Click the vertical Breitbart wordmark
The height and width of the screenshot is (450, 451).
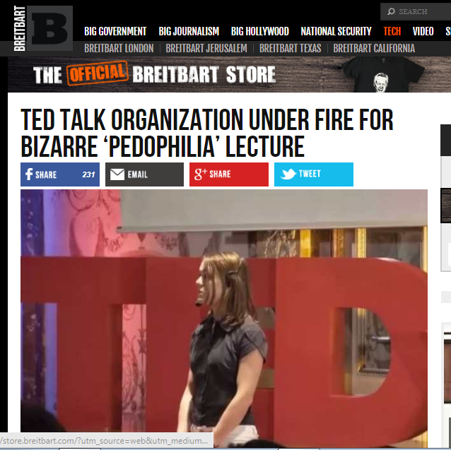pyautogui.click(x=20, y=28)
